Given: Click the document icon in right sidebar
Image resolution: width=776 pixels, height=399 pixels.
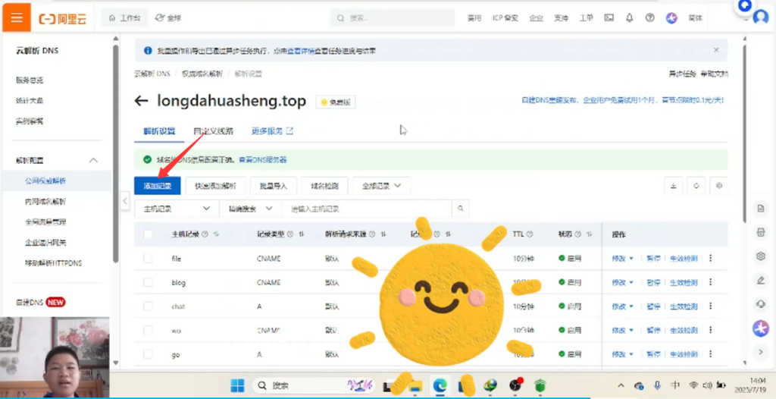Looking at the screenshot, I should (x=761, y=209).
